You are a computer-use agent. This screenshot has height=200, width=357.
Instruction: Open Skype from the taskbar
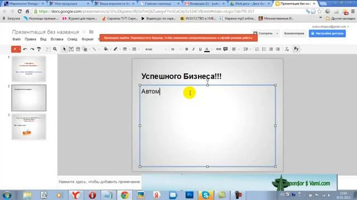[206, 195]
